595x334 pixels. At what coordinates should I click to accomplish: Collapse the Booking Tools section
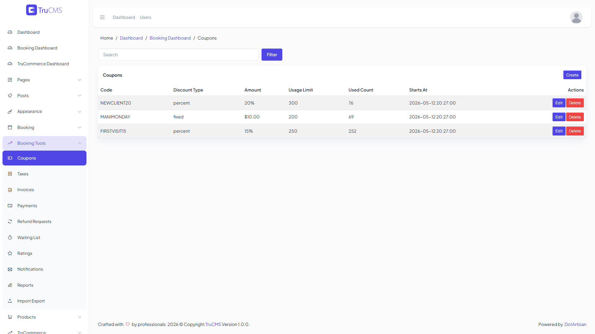[44, 143]
